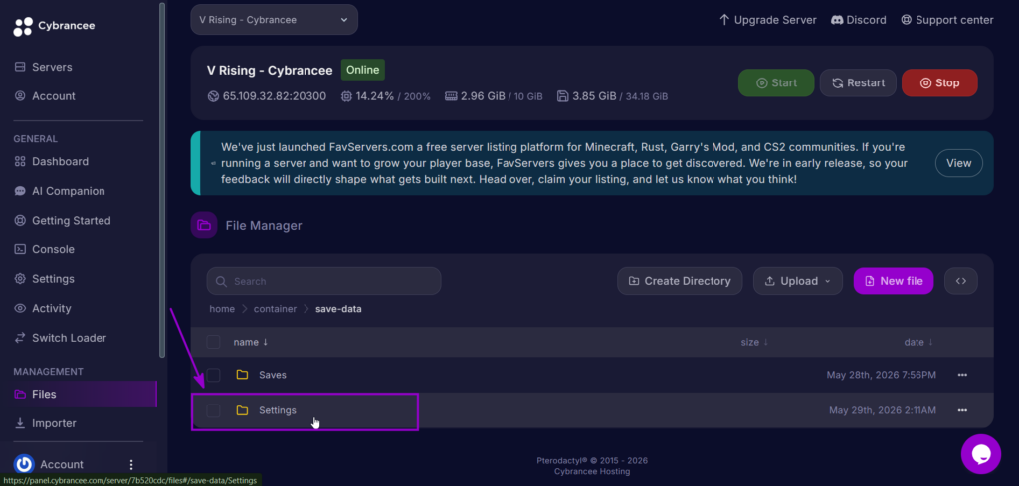The image size is (1019, 486).
Task: Open the Support center link
Action: pos(947,20)
